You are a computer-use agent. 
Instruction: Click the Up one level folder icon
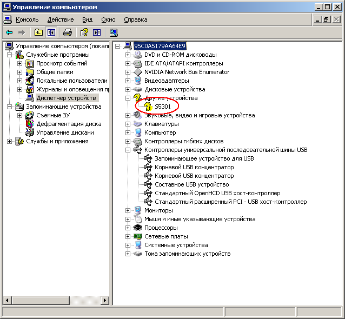(38, 33)
